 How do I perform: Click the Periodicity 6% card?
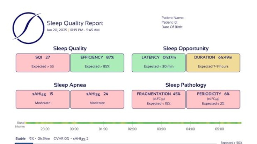pyautogui.click(x=213, y=99)
